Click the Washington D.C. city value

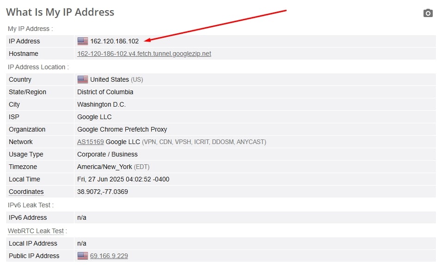(101, 104)
